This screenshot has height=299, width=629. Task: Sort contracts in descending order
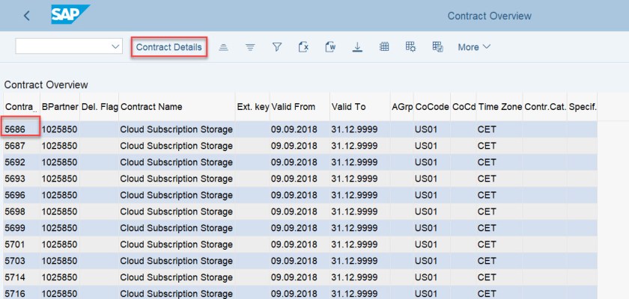coord(250,47)
